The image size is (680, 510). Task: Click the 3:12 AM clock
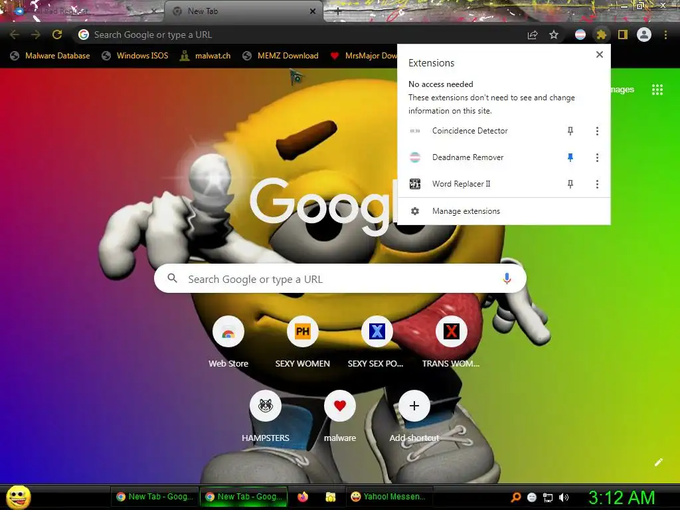pos(622,497)
